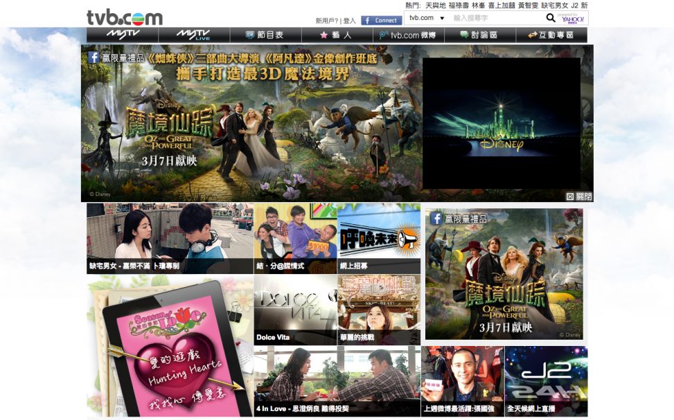Image resolution: width=674 pixels, height=420 pixels.
Task: Play the Disney video in the banner
Action: [502, 123]
